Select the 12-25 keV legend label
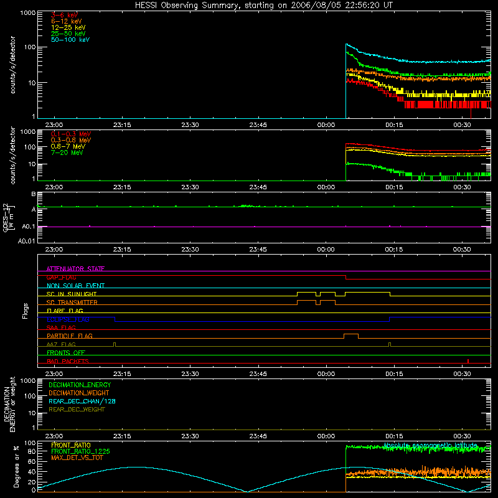Screen dimensions: 498x498 click(x=68, y=27)
